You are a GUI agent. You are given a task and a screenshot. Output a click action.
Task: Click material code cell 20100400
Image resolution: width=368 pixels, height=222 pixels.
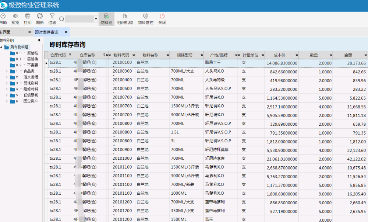122,80
